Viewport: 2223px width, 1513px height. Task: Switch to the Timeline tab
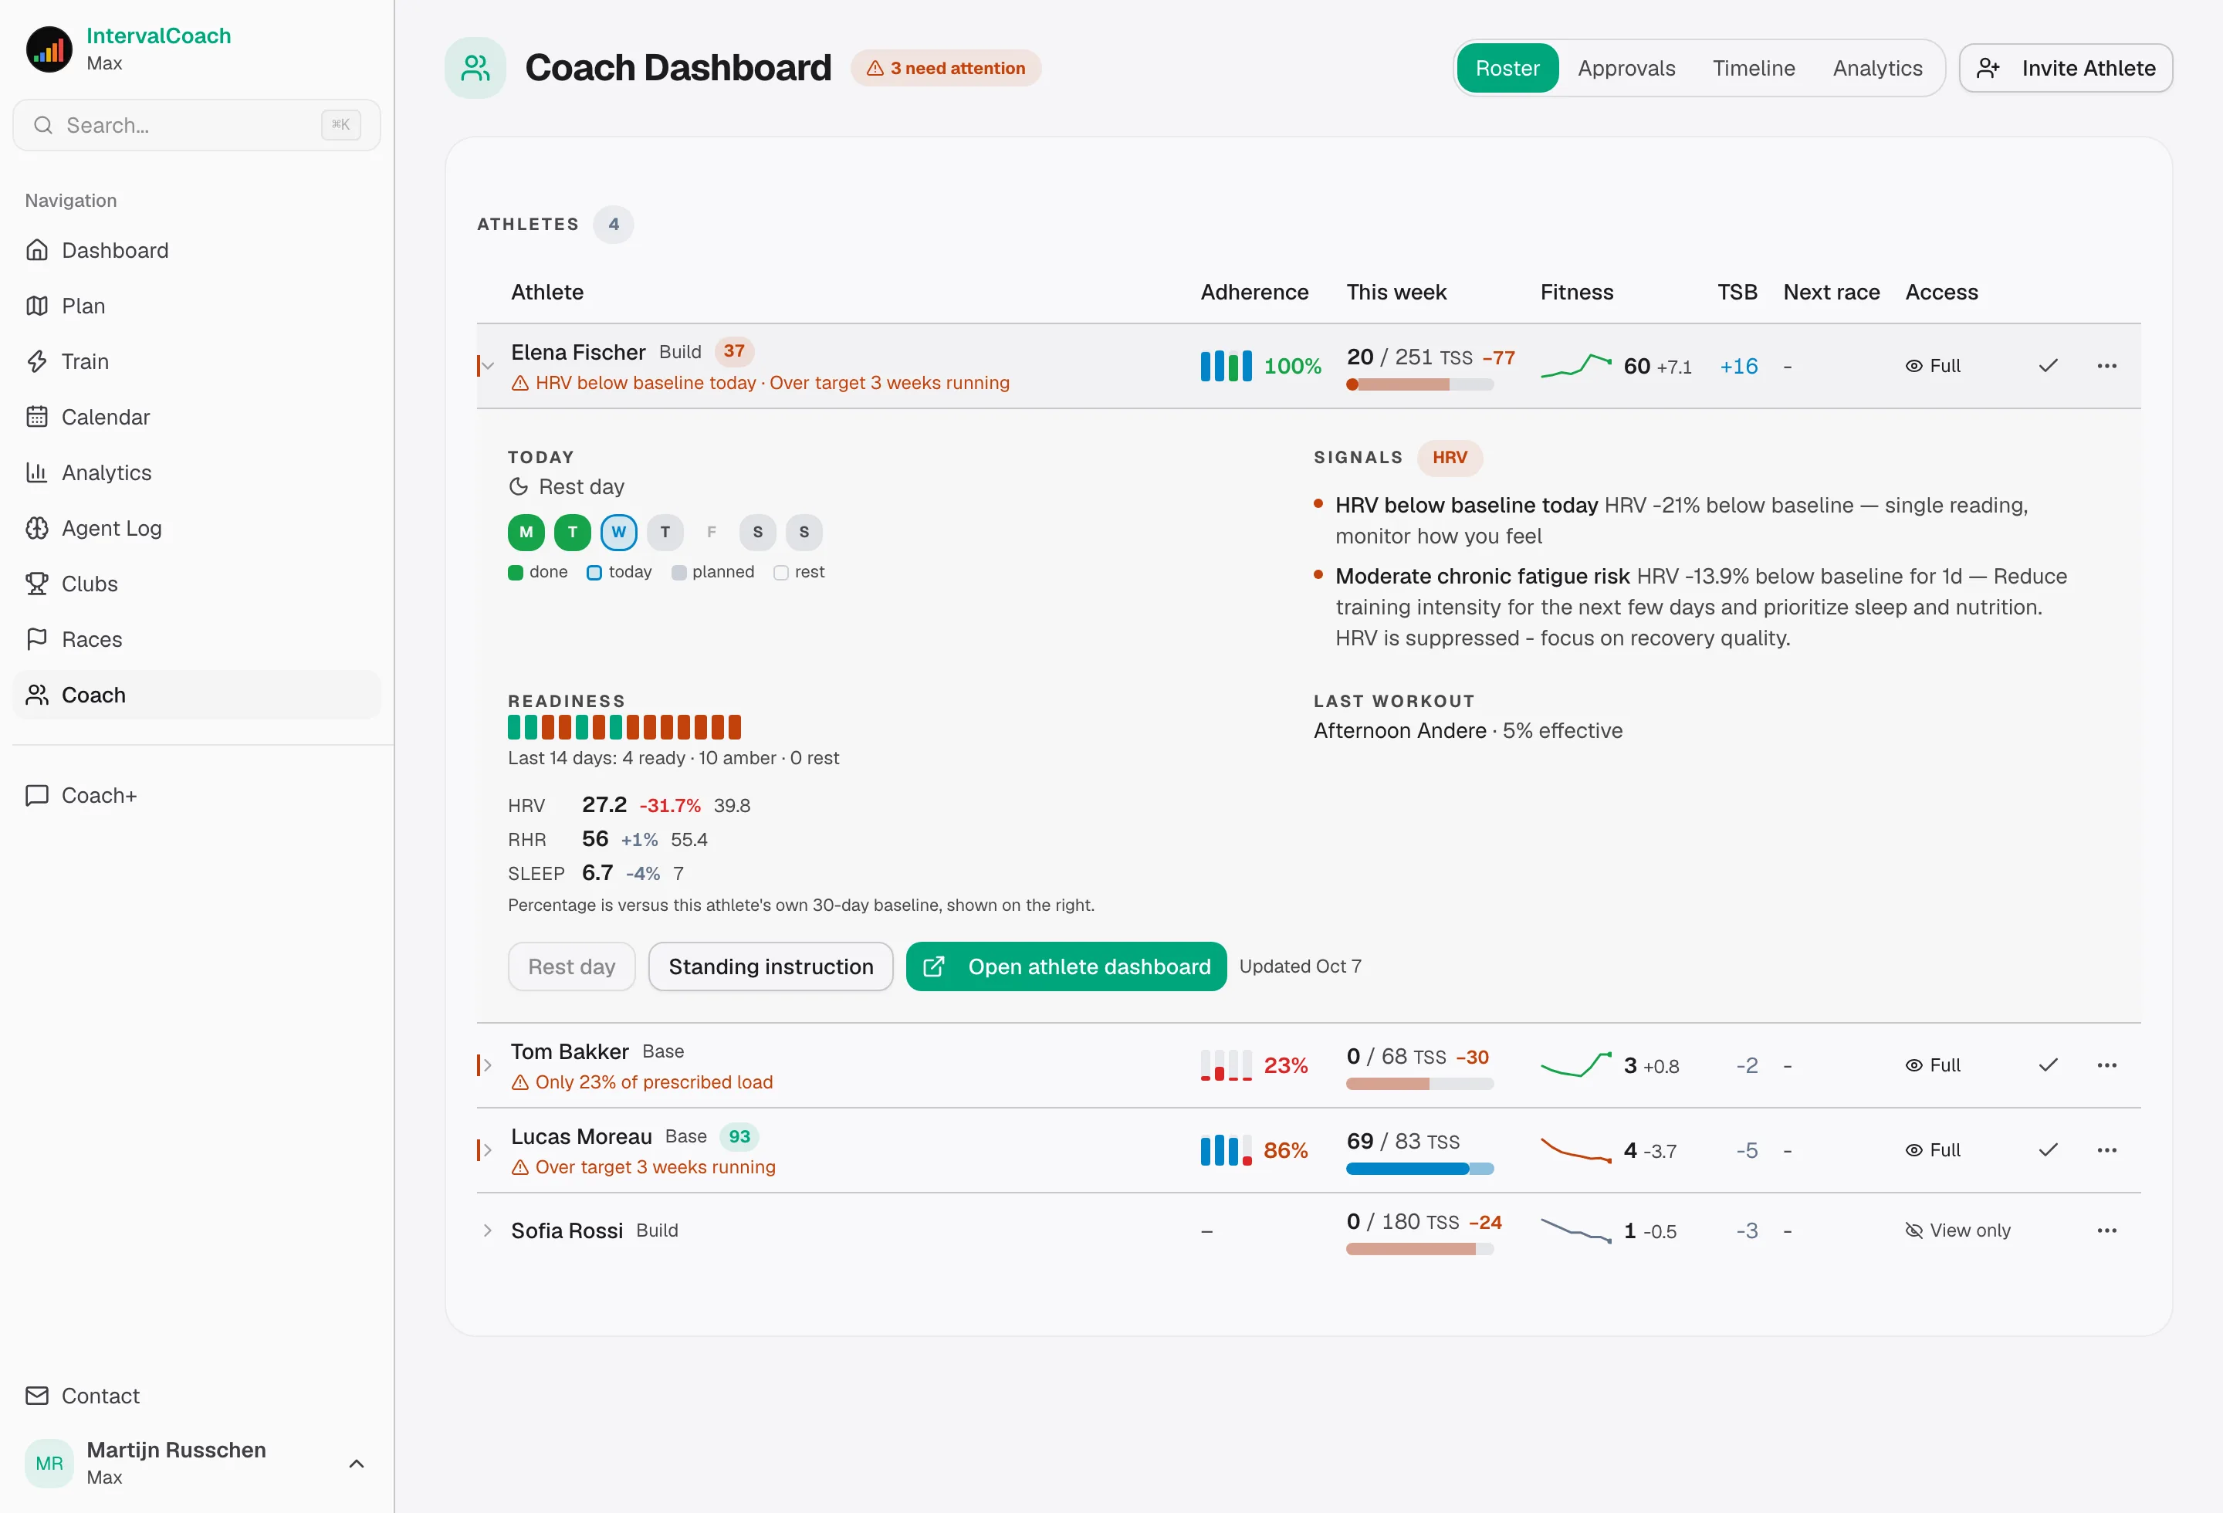pos(1754,68)
